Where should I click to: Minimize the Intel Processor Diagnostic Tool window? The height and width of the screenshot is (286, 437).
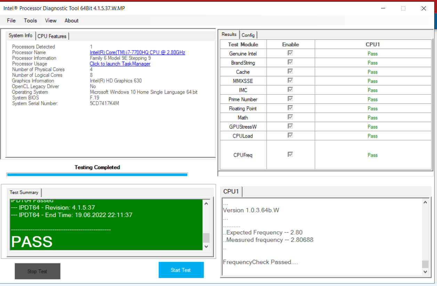coord(383,8)
